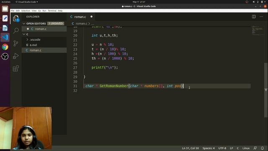
Task: Open the Help menu
Action: tap(60, 10)
